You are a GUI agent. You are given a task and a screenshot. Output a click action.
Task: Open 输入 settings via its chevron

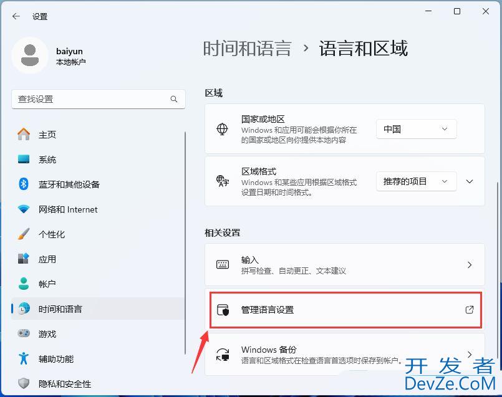[470, 264]
